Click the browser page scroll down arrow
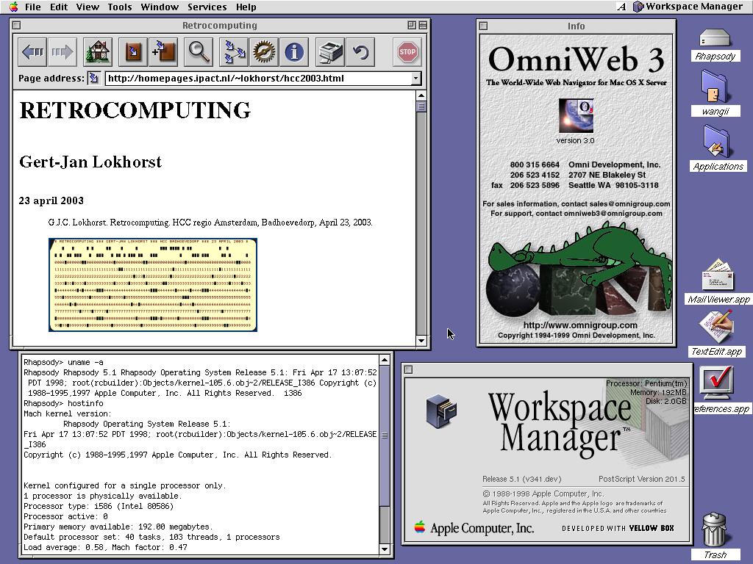 point(421,341)
